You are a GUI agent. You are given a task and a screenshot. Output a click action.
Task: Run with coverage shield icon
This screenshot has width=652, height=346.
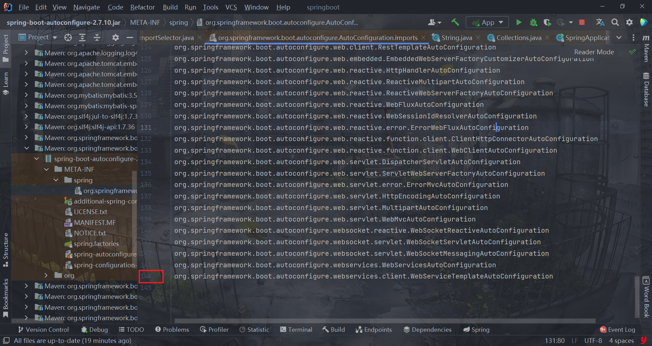pyautogui.click(x=547, y=22)
